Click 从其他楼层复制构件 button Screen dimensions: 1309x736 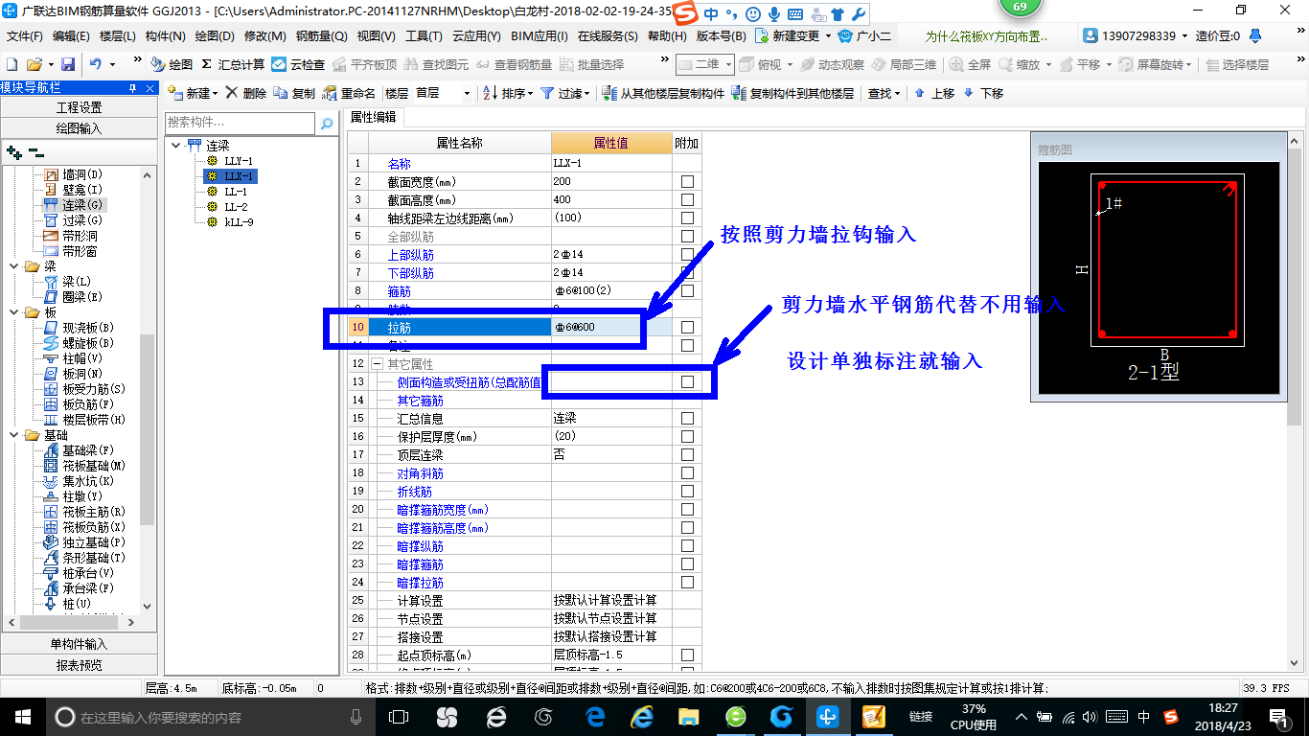(x=663, y=93)
